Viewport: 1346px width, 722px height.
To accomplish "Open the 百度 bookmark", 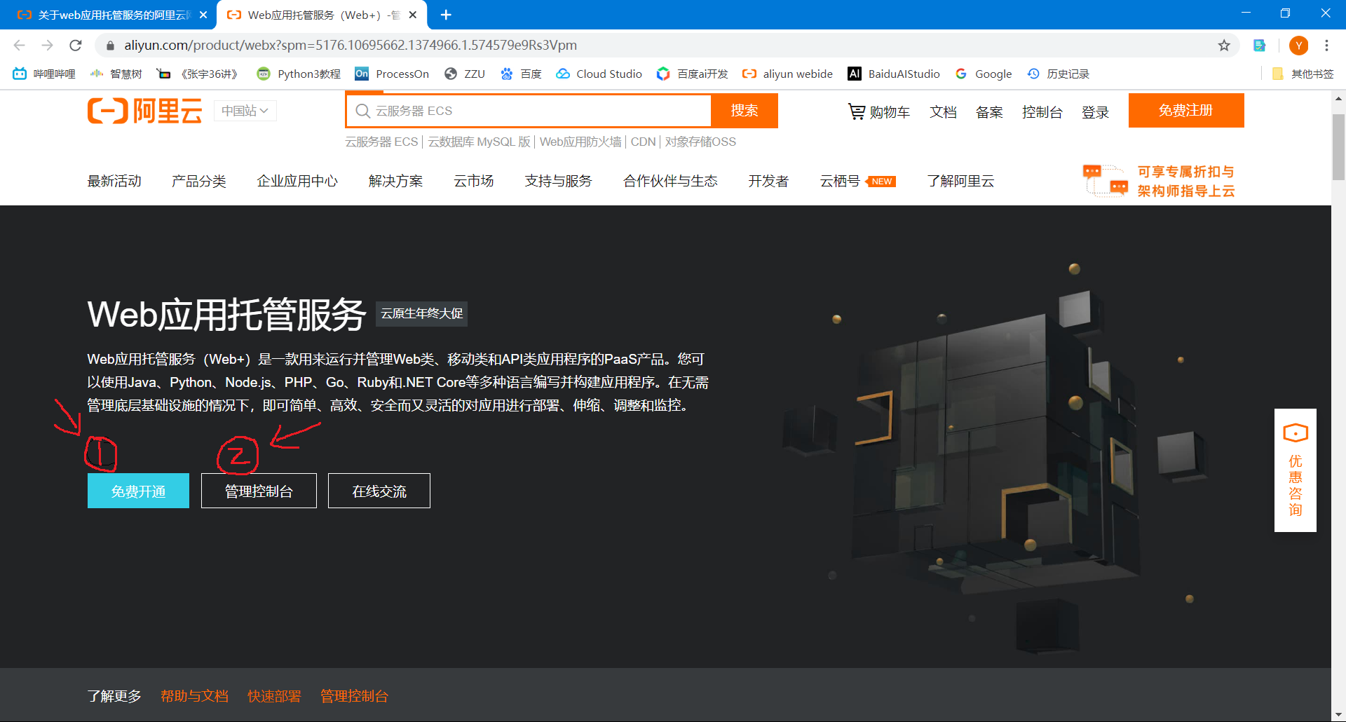I will (x=521, y=74).
